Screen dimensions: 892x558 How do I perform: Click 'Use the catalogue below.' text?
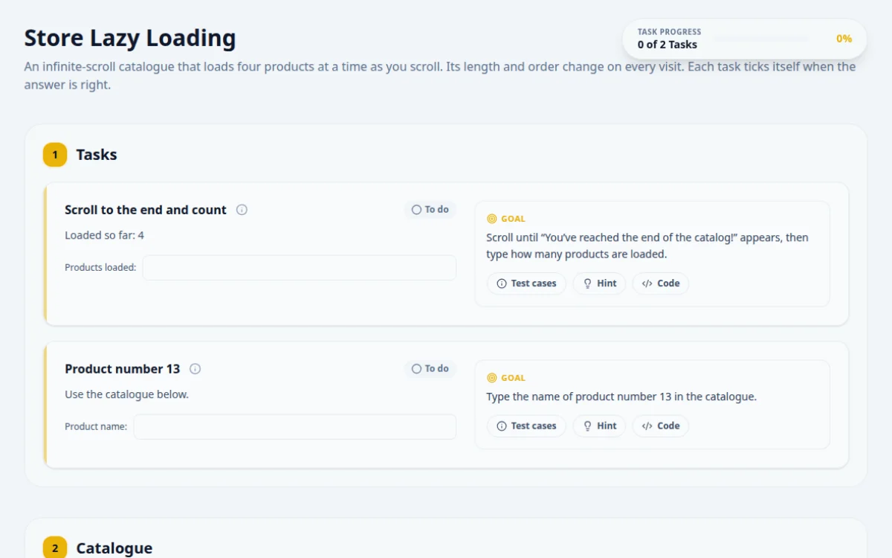[x=126, y=394]
